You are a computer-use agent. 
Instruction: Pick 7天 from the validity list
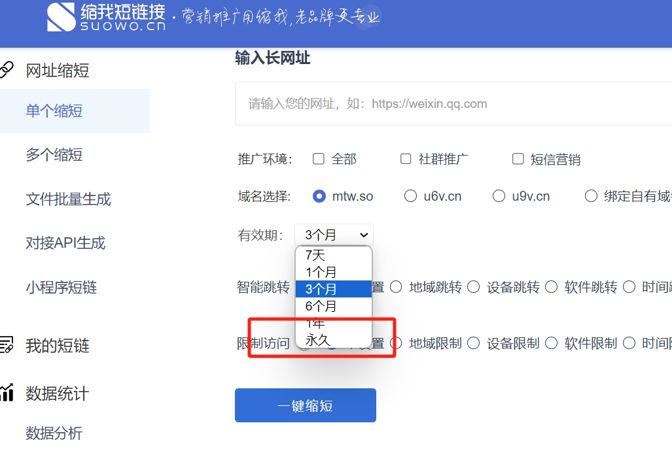pyautogui.click(x=315, y=256)
